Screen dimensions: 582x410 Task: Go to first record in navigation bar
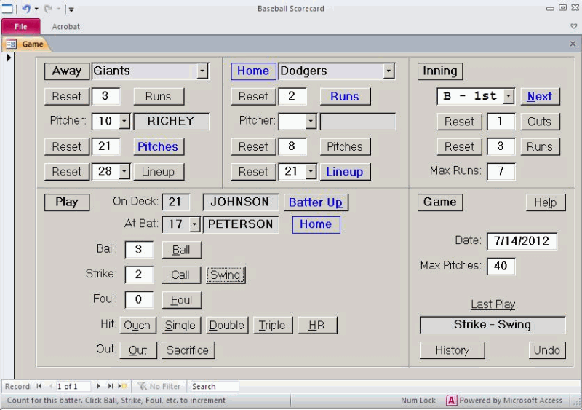point(39,386)
